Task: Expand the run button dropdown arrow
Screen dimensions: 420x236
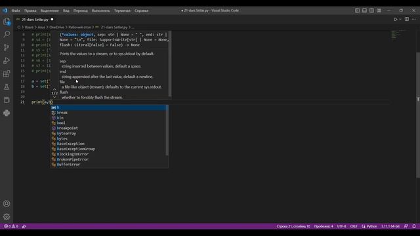Action: (x=400, y=19)
